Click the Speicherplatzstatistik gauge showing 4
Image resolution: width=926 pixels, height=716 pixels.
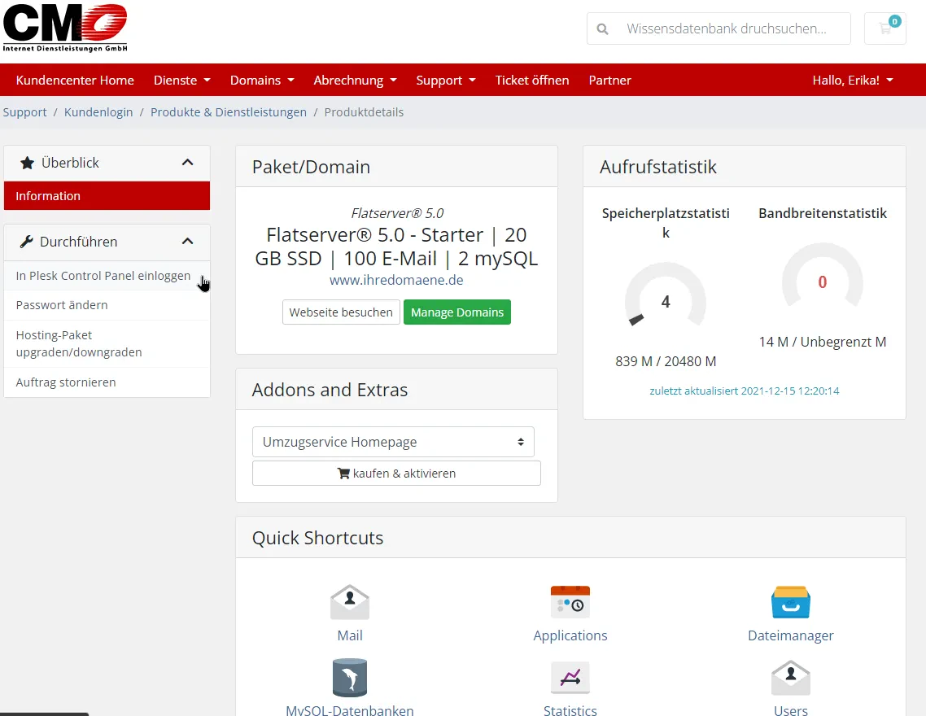coord(666,295)
